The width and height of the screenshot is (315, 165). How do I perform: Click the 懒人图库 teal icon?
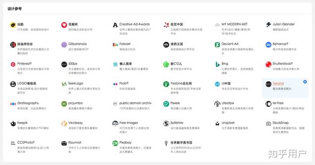pos(115,64)
